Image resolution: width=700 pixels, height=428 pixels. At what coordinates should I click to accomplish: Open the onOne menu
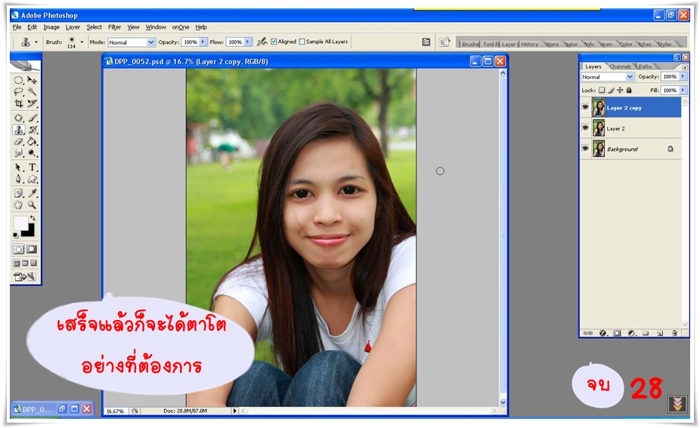(181, 27)
